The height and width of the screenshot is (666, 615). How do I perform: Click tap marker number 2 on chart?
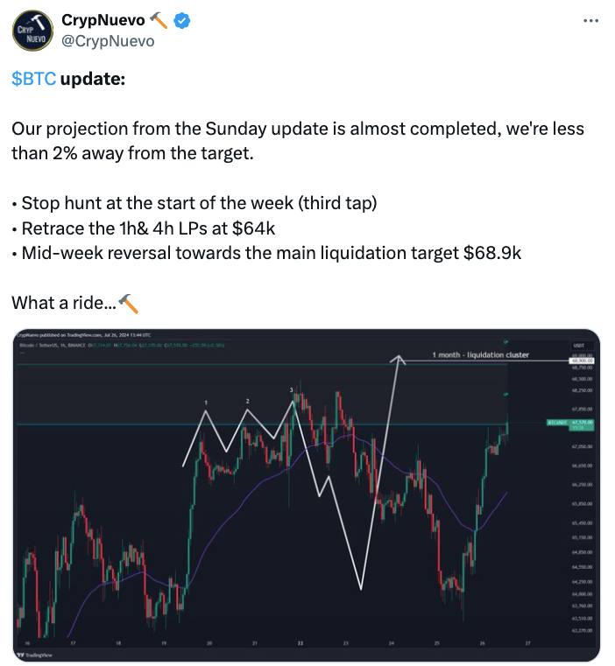pyautogui.click(x=248, y=401)
